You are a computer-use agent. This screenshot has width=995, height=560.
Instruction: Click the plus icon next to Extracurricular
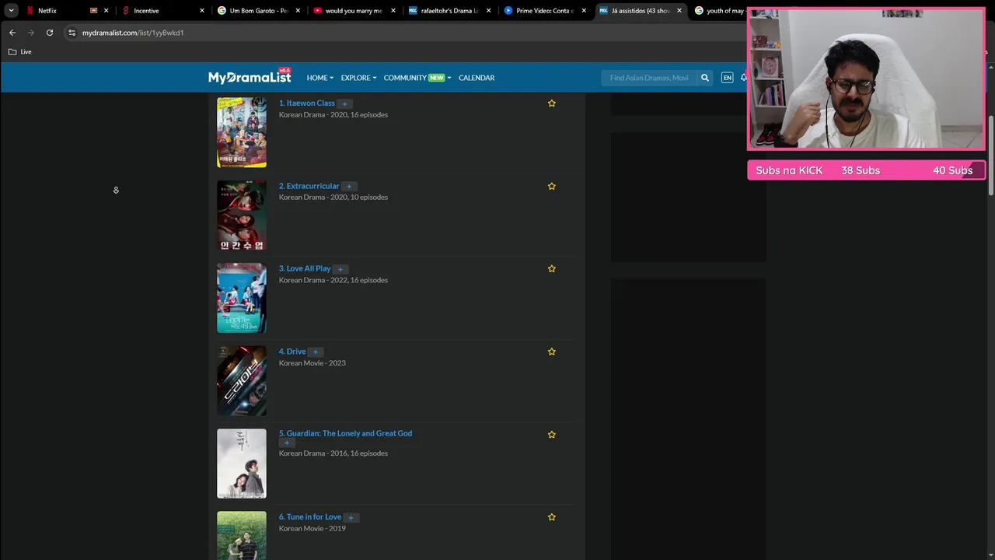[x=349, y=187]
